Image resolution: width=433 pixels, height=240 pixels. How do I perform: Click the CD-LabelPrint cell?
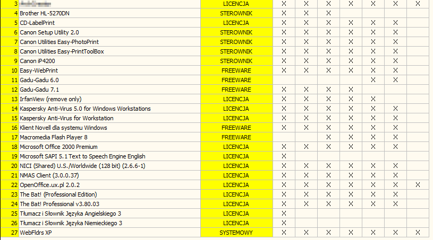click(109, 23)
